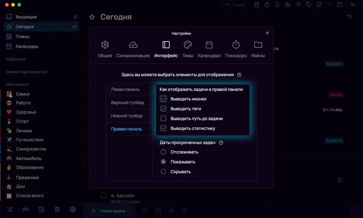Image resolution: width=363 pixels, height=218 pixels.
Task: Choose the "Отслеживать" radio option
Action: pos(163,152)
